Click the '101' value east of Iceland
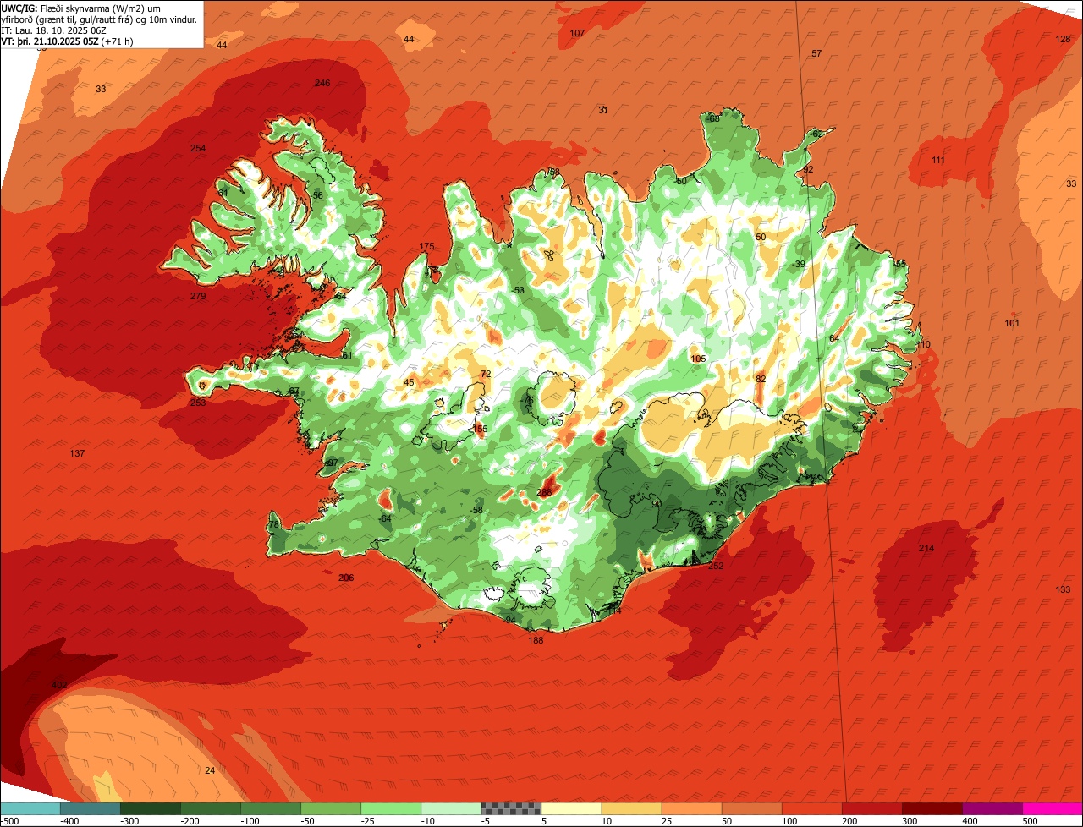 coord(1012,324)
